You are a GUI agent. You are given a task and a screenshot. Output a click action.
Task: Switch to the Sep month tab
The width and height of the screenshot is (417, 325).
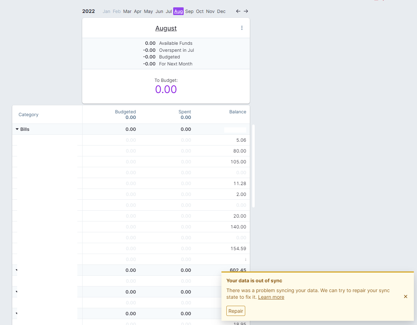coord(189,11)
